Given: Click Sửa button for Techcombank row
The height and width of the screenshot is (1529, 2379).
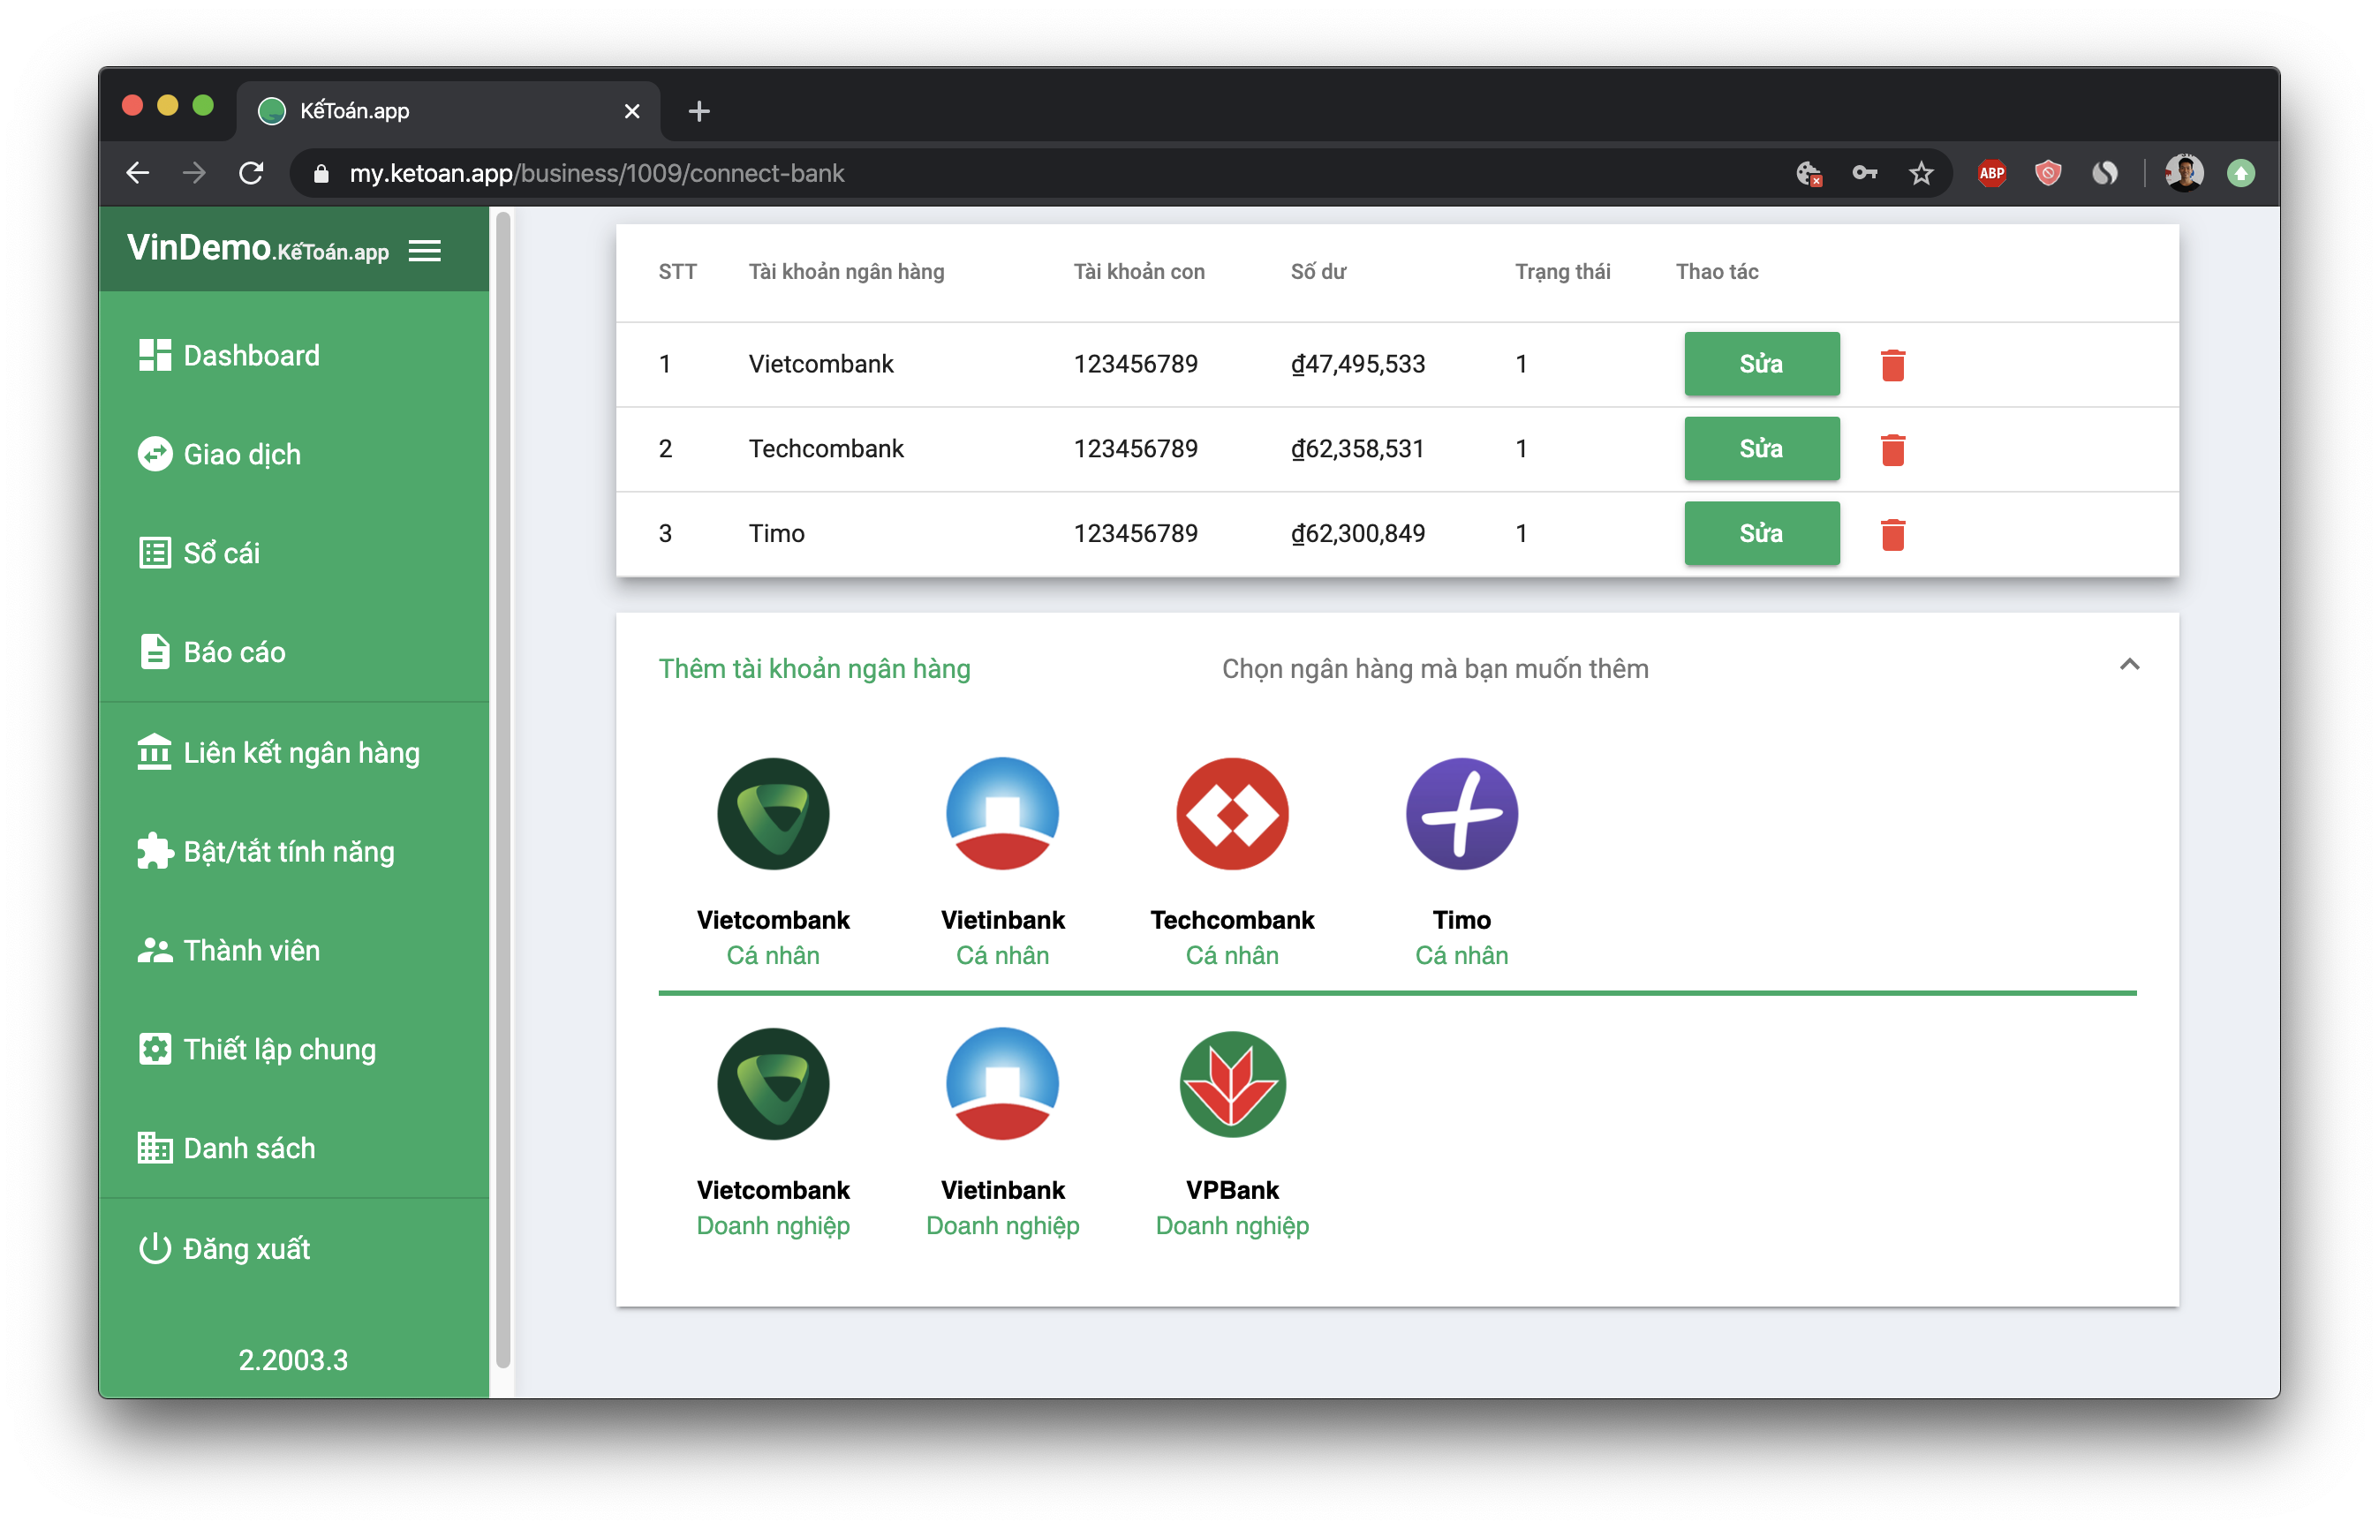Looking at the screenshot, I should click(x=1762, y=448).
